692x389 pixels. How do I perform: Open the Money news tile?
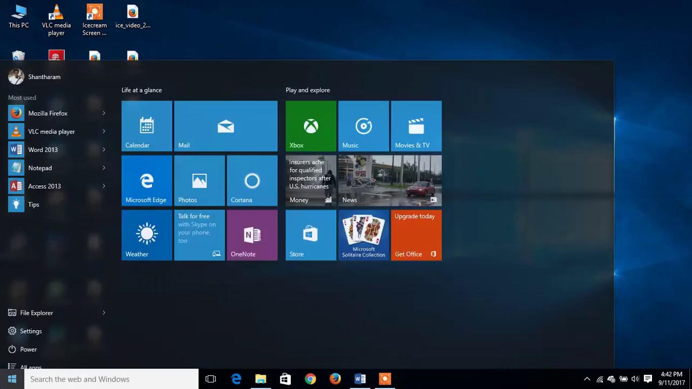point(311,181)
